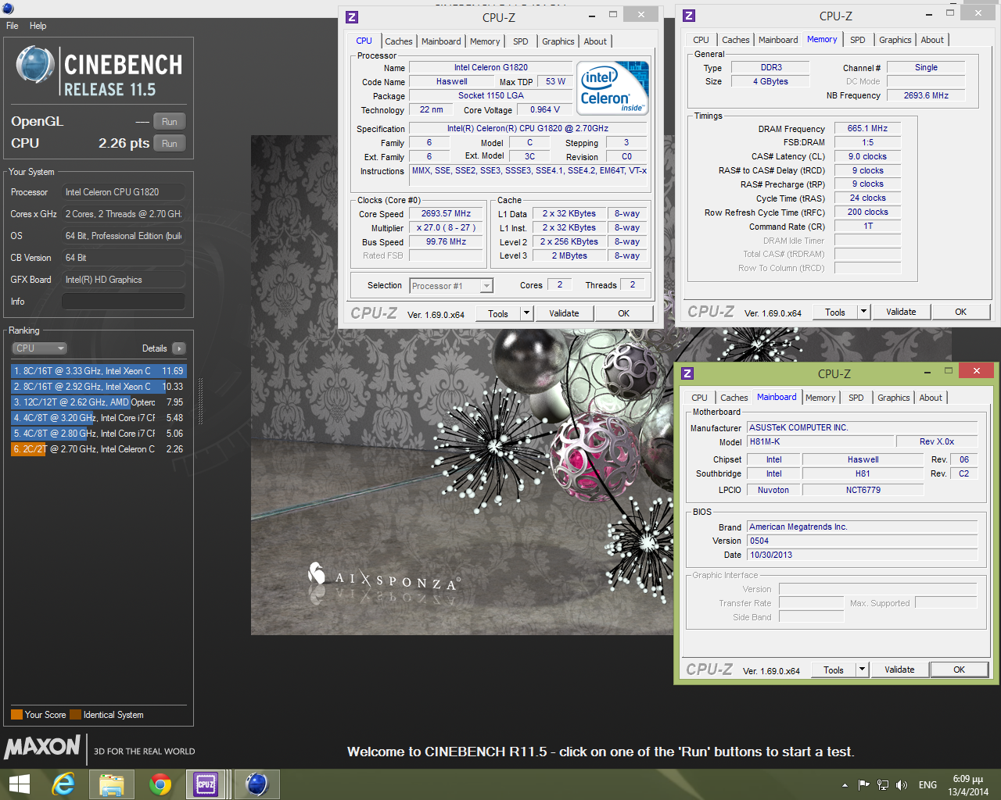Click Validate in Memory window

(901, 312)
